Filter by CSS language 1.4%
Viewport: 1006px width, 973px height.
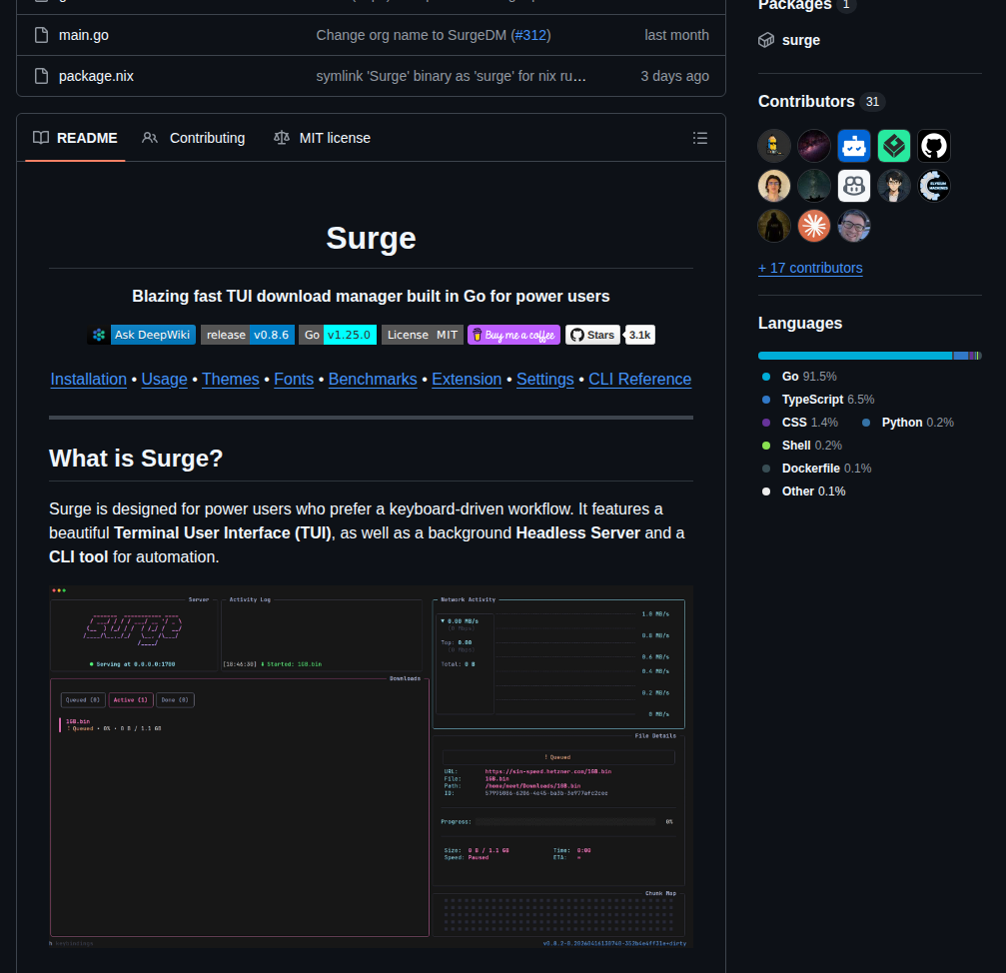pyautogui.click(x=799, y=423)
